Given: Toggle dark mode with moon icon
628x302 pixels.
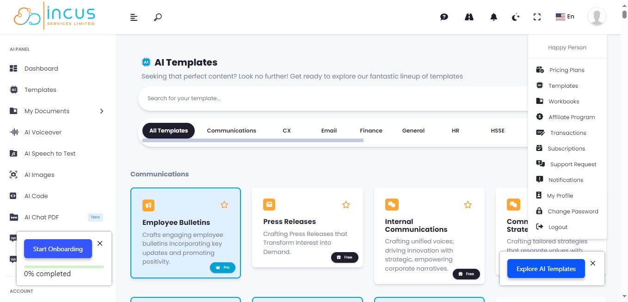Looking at the screenshot, I should tap(516, 17).
